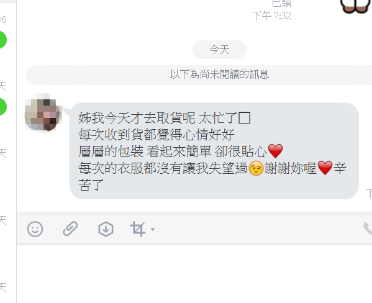This screenshot has height=303, width=372.
Task: Click the 以下為尚未閱讀的訊息 unread divider
Action: (x=199, y=75)
